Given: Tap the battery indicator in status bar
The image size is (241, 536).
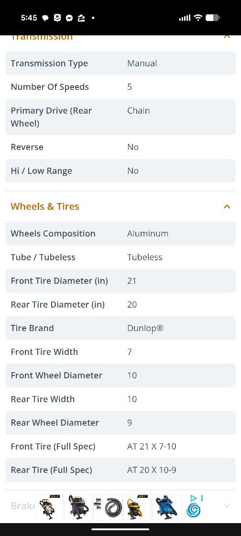Looking at the screenshot, I should point(213,18).
